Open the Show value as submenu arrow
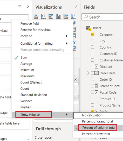The image size is (123, 141). 67,114
